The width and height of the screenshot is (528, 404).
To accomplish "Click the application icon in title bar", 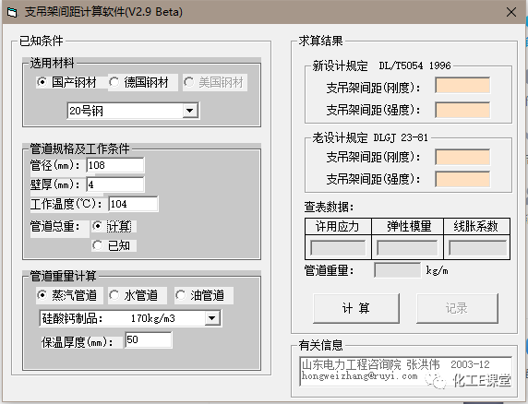I will 12,12.
